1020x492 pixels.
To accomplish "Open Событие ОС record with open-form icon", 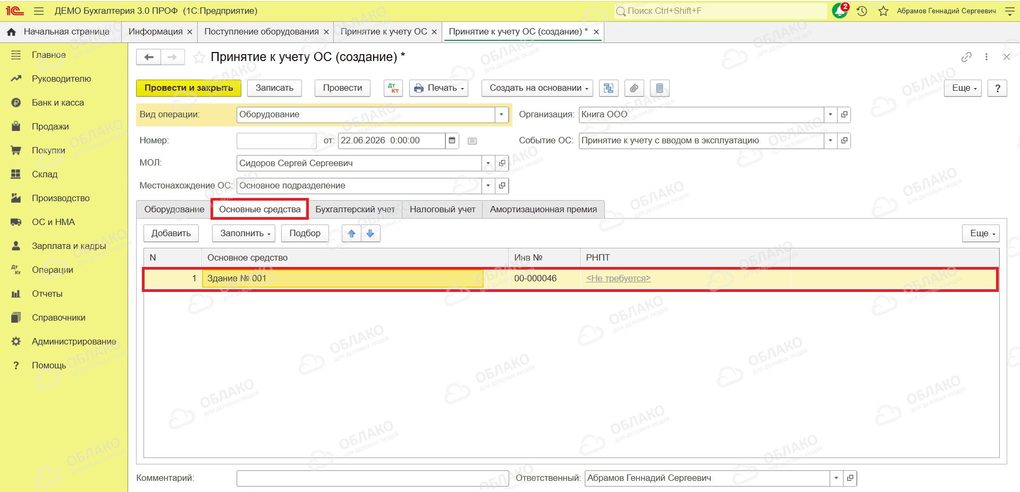I will [x=844, y=141].
